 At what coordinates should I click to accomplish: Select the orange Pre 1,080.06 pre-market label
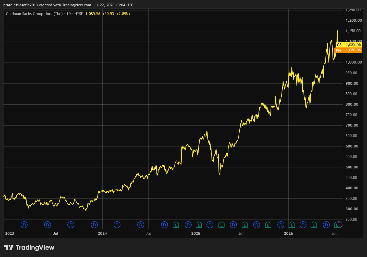click(x=348, y=50)
